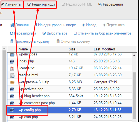Sort files by Name column header
The image size is (139, 122).
(x=23, y=49)
